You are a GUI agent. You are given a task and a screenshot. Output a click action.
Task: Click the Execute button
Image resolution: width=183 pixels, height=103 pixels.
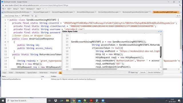[x=143, y=72]
